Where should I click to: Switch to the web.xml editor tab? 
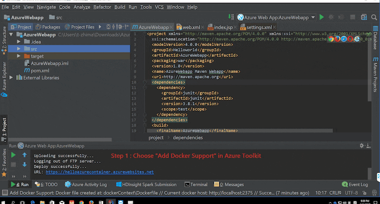[x=191, y=27]
